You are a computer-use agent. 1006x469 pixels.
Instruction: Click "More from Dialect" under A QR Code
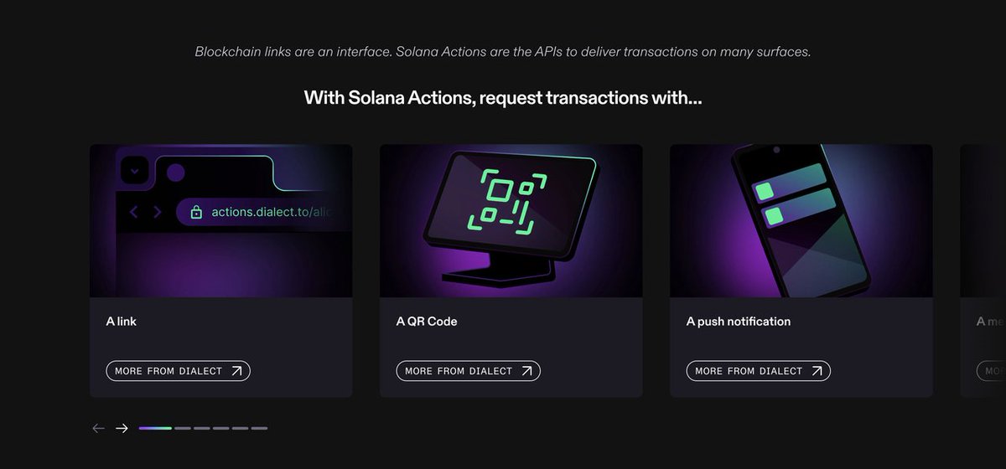point(468,371)
